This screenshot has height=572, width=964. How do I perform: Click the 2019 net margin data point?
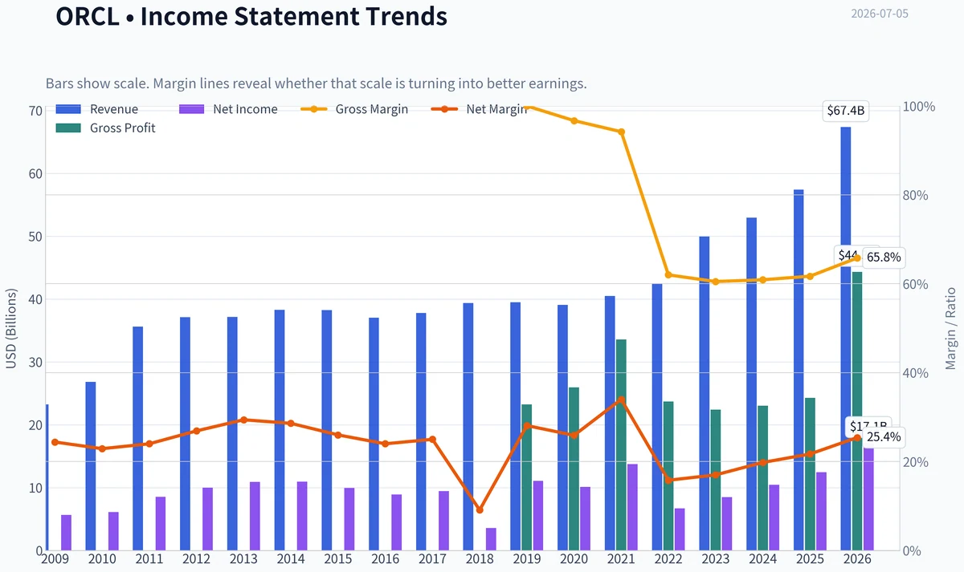tap(527, 426)
